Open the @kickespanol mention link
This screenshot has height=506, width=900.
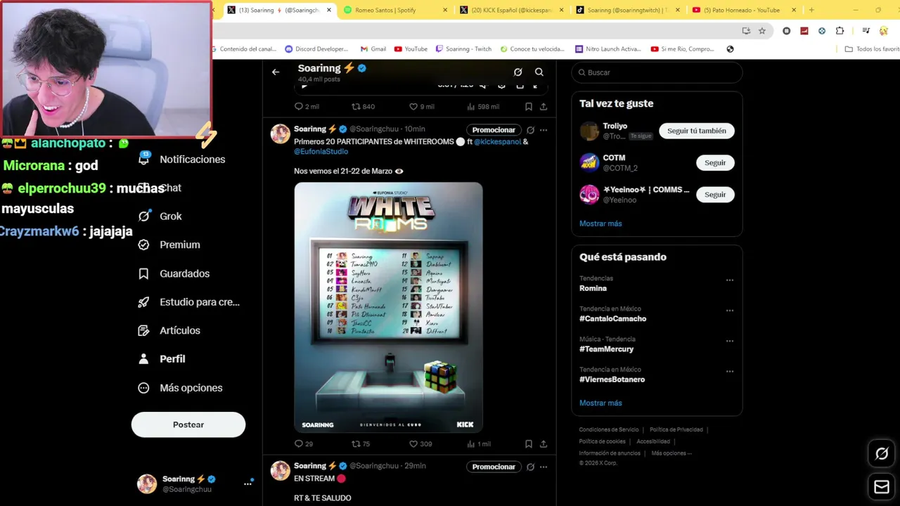[x=497, y=141]
